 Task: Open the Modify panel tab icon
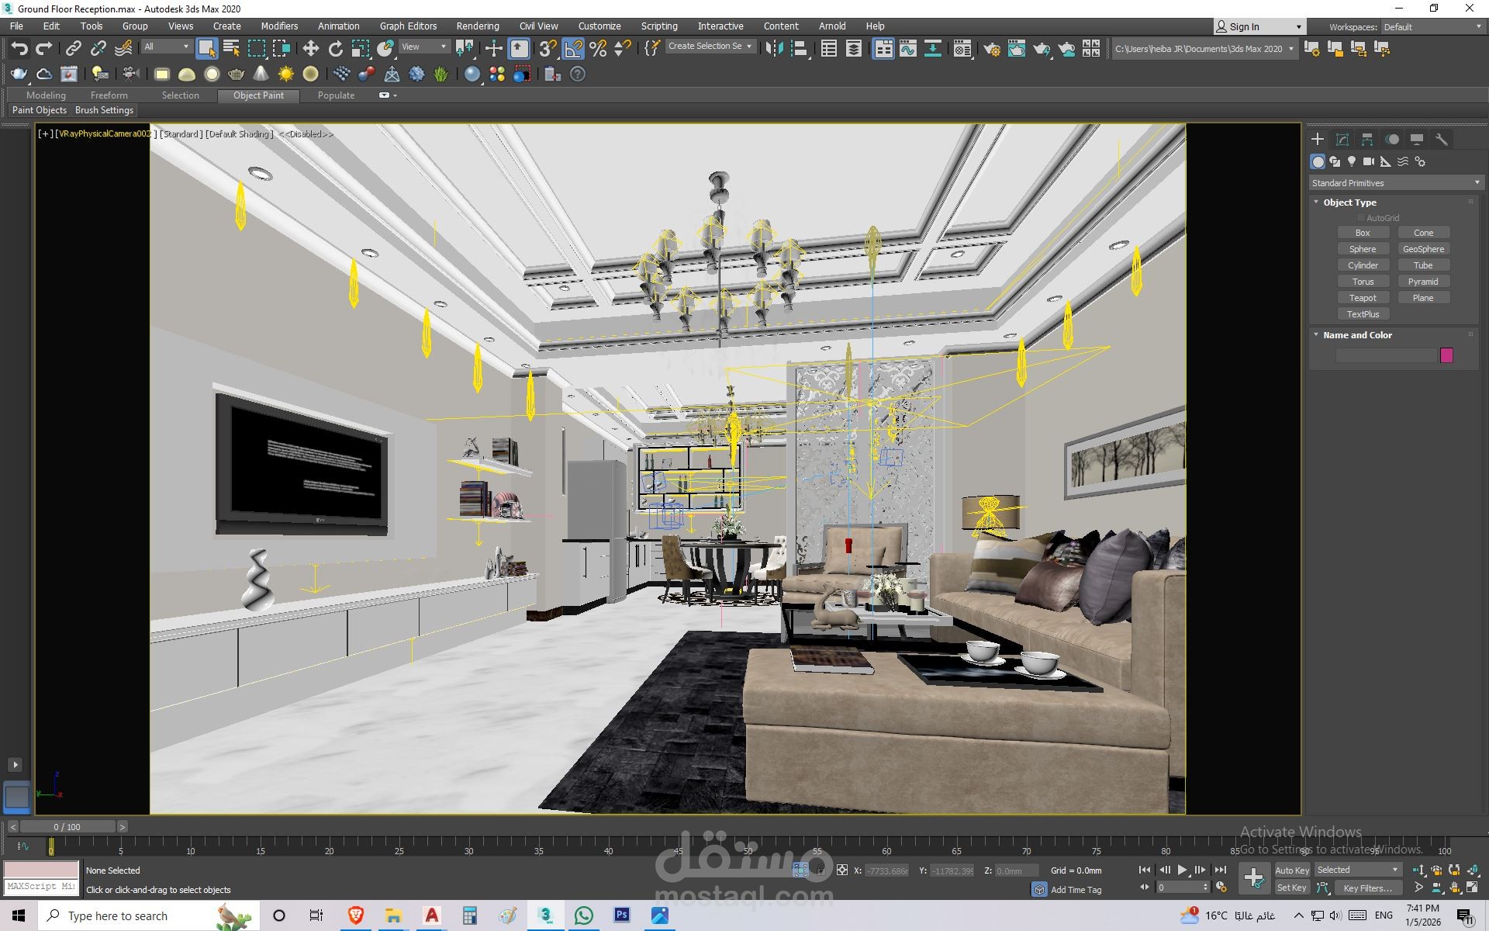(1342, 140)
